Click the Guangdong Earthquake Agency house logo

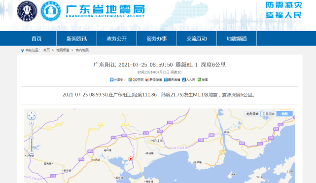51,11
